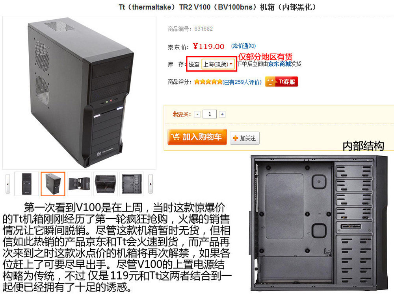The width and height of the screenshot is (394, 295).
Task: Click next arrow of thumbnail strip
Action: (x=151, y=184)
